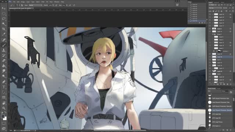Select the Magic Wand tool

[4, 24]
